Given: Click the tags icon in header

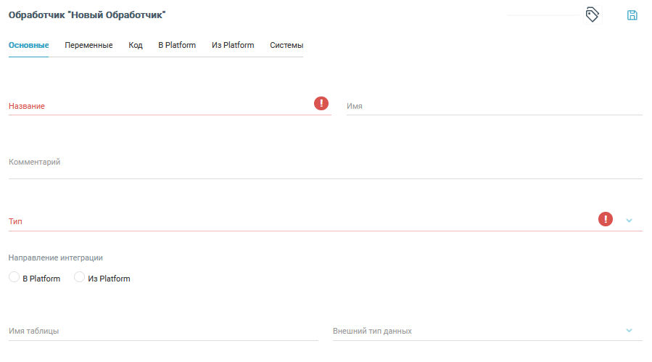Looking at the screenshot, I should point(592,15).
